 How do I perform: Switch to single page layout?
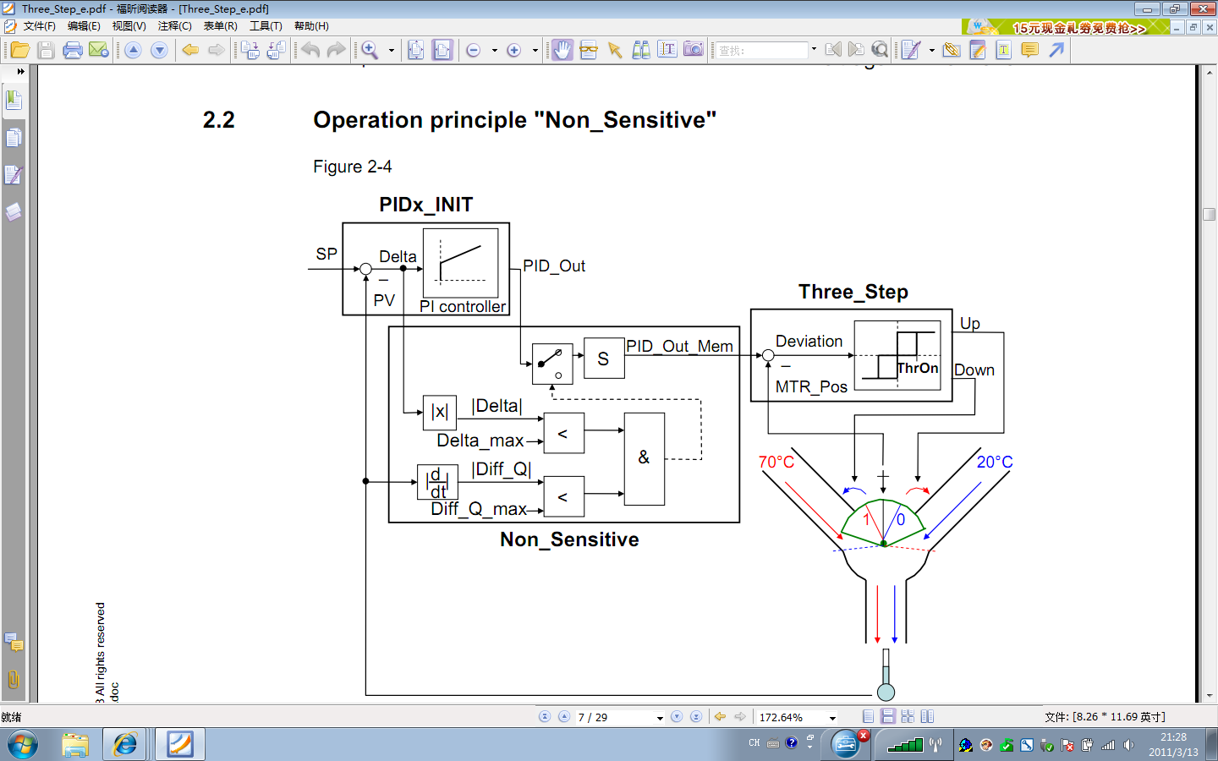click(x=869, y=716)
